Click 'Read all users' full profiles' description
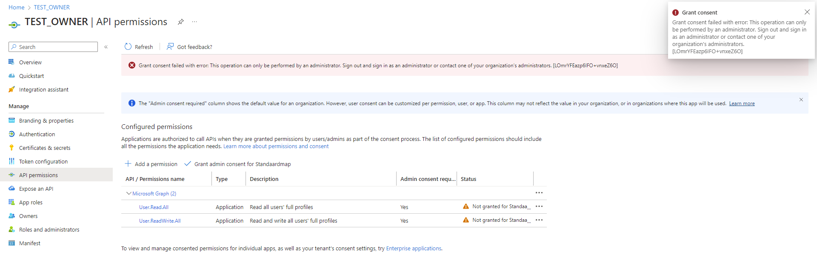This screenshot has width=817, height=255. 281,207
